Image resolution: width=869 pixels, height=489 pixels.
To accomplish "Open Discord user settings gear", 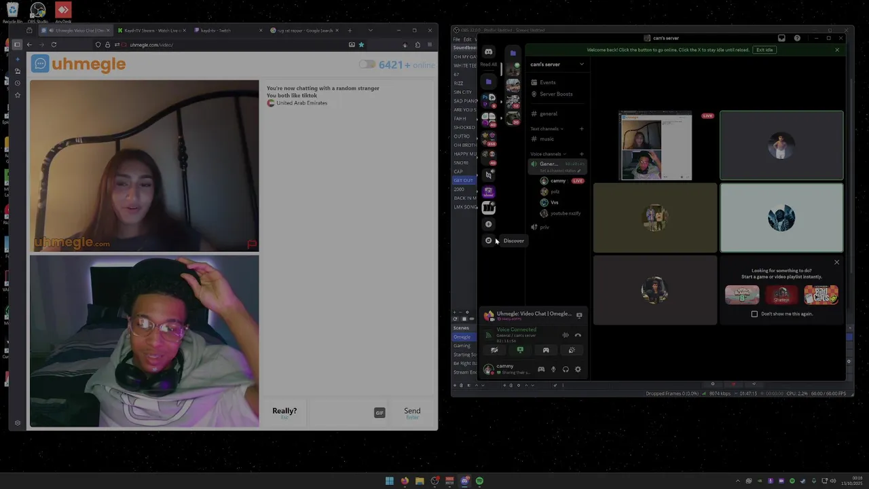I will 578,369.
